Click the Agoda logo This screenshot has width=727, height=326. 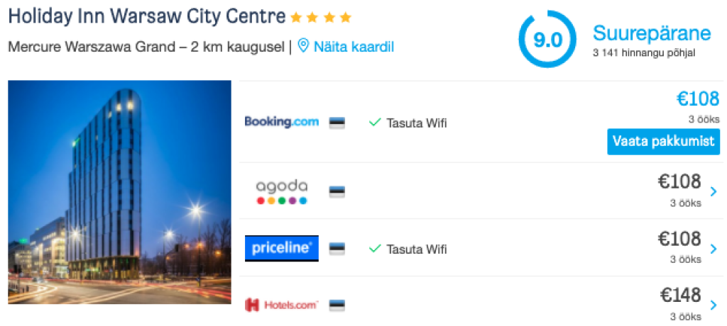pyautogui.click(x=281, y=191)
